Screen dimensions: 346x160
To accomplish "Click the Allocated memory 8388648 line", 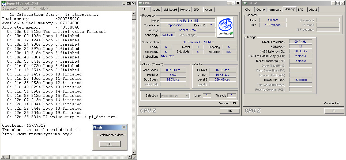I will [41, 27].
